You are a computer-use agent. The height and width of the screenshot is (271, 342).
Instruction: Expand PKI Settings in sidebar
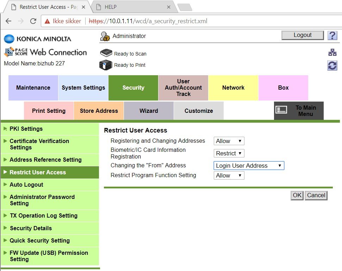pyautogui.click(x=26, y=129)
